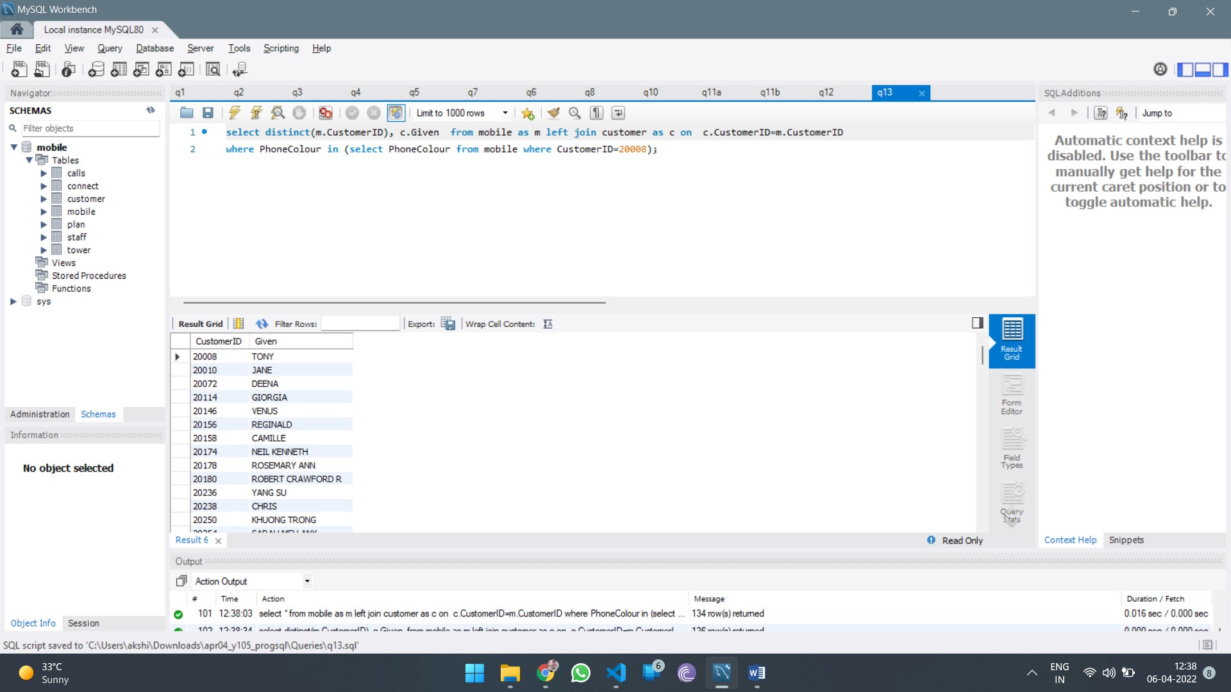Switch to the Session tab
The width and height of the screenshot is (1231, 692).
pos(83,623)
